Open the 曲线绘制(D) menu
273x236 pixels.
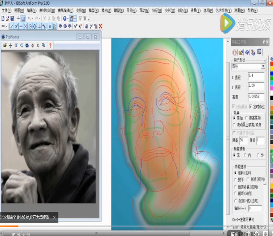[x=48, y=11]
